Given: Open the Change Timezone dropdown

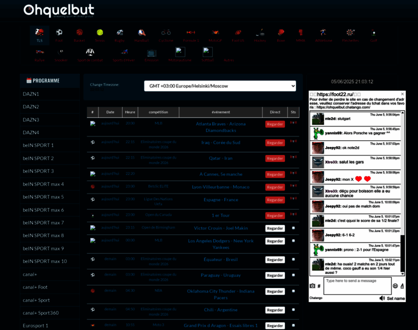Looking at the screenshot, I should (220, 86).
